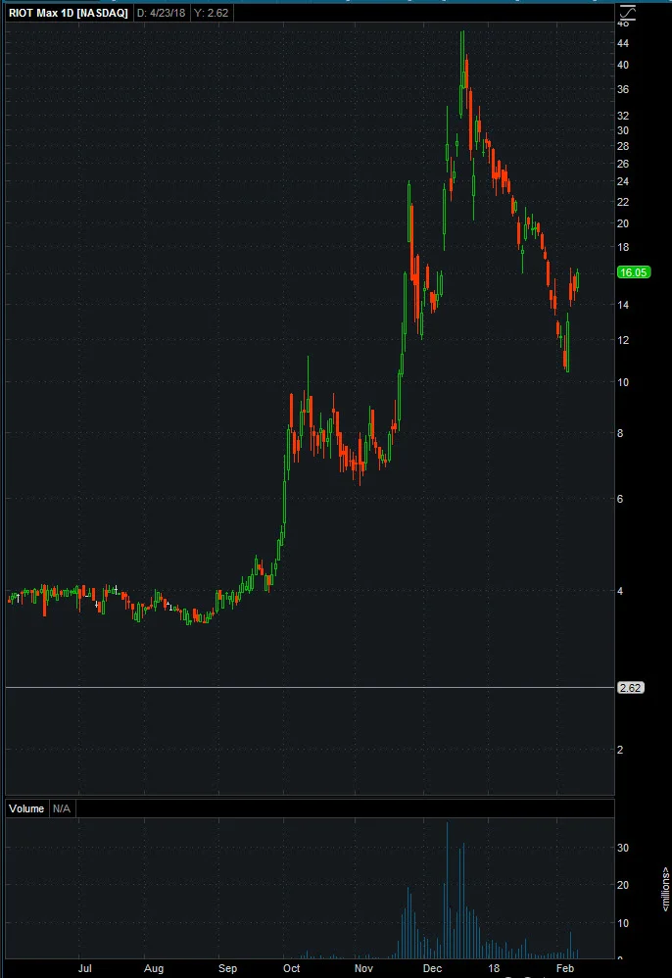Click the 44 price axis label
Screen dimensions: 672x978
[623, 44]
